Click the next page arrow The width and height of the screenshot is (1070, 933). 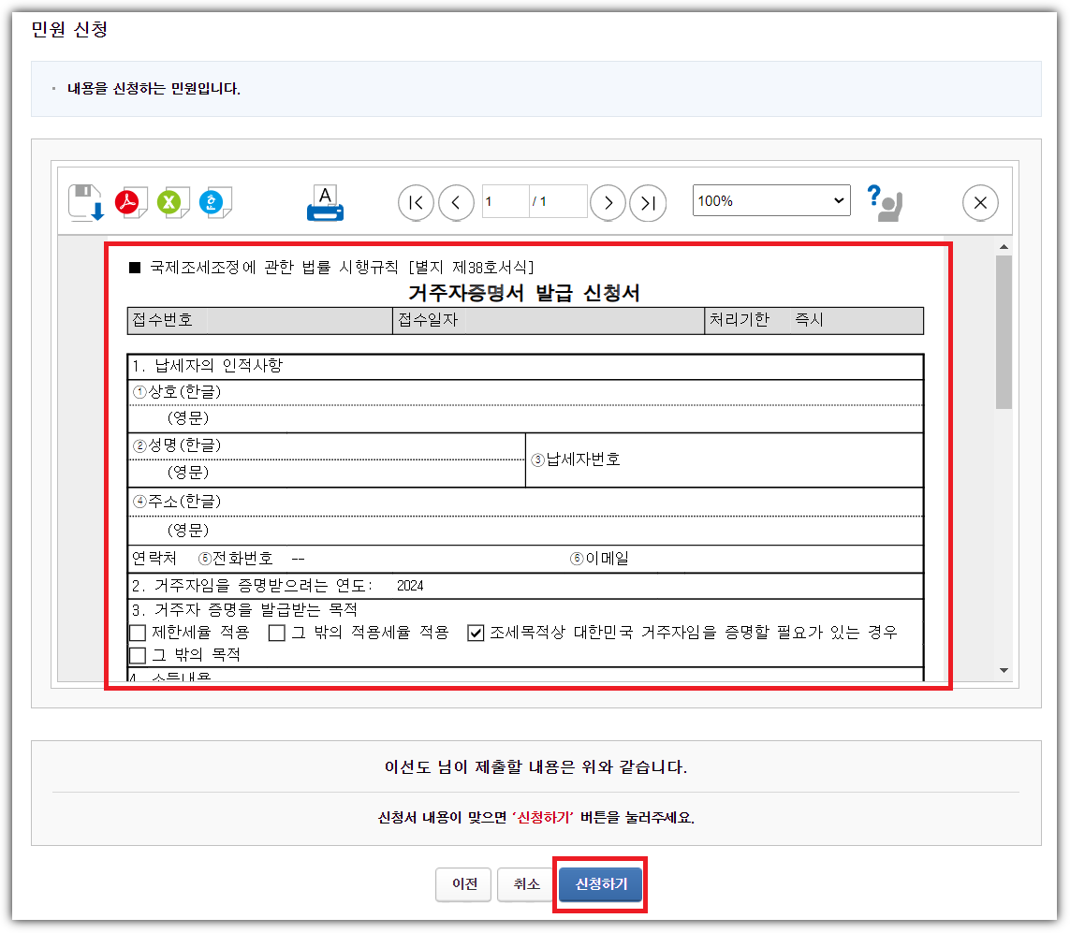[608, 202]
